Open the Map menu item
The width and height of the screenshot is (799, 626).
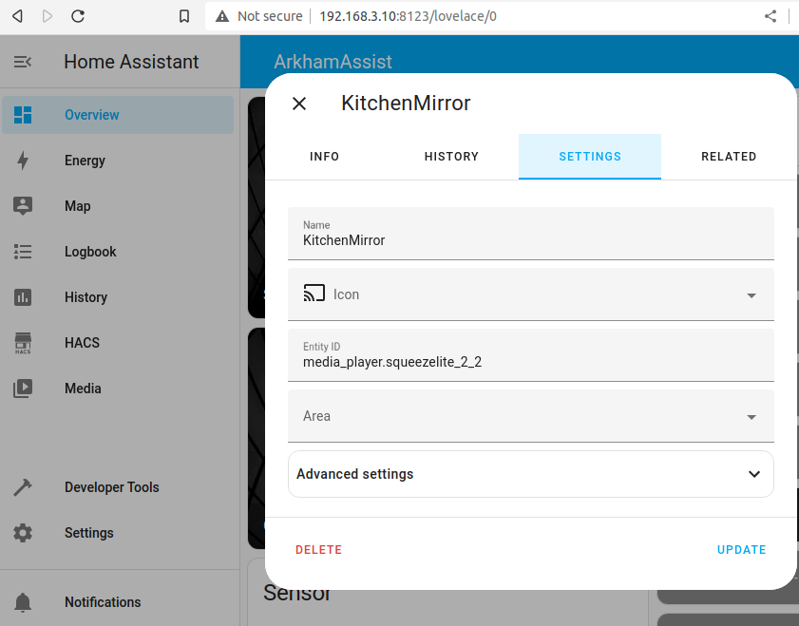tap(118, 206)
